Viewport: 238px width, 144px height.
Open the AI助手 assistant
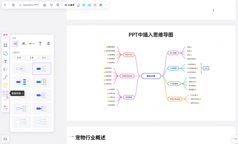(x=70, y=5)
